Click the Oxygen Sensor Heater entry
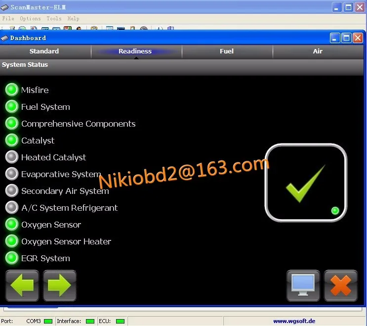The image size is (367, 326). coord(66,241)
